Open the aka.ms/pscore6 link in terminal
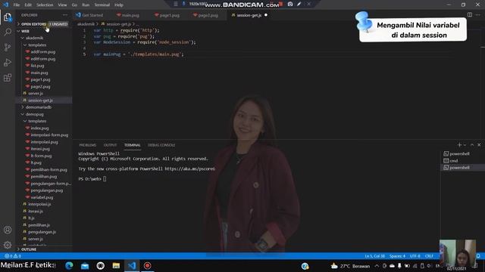485x272 pixels. [x=190, y=168]
